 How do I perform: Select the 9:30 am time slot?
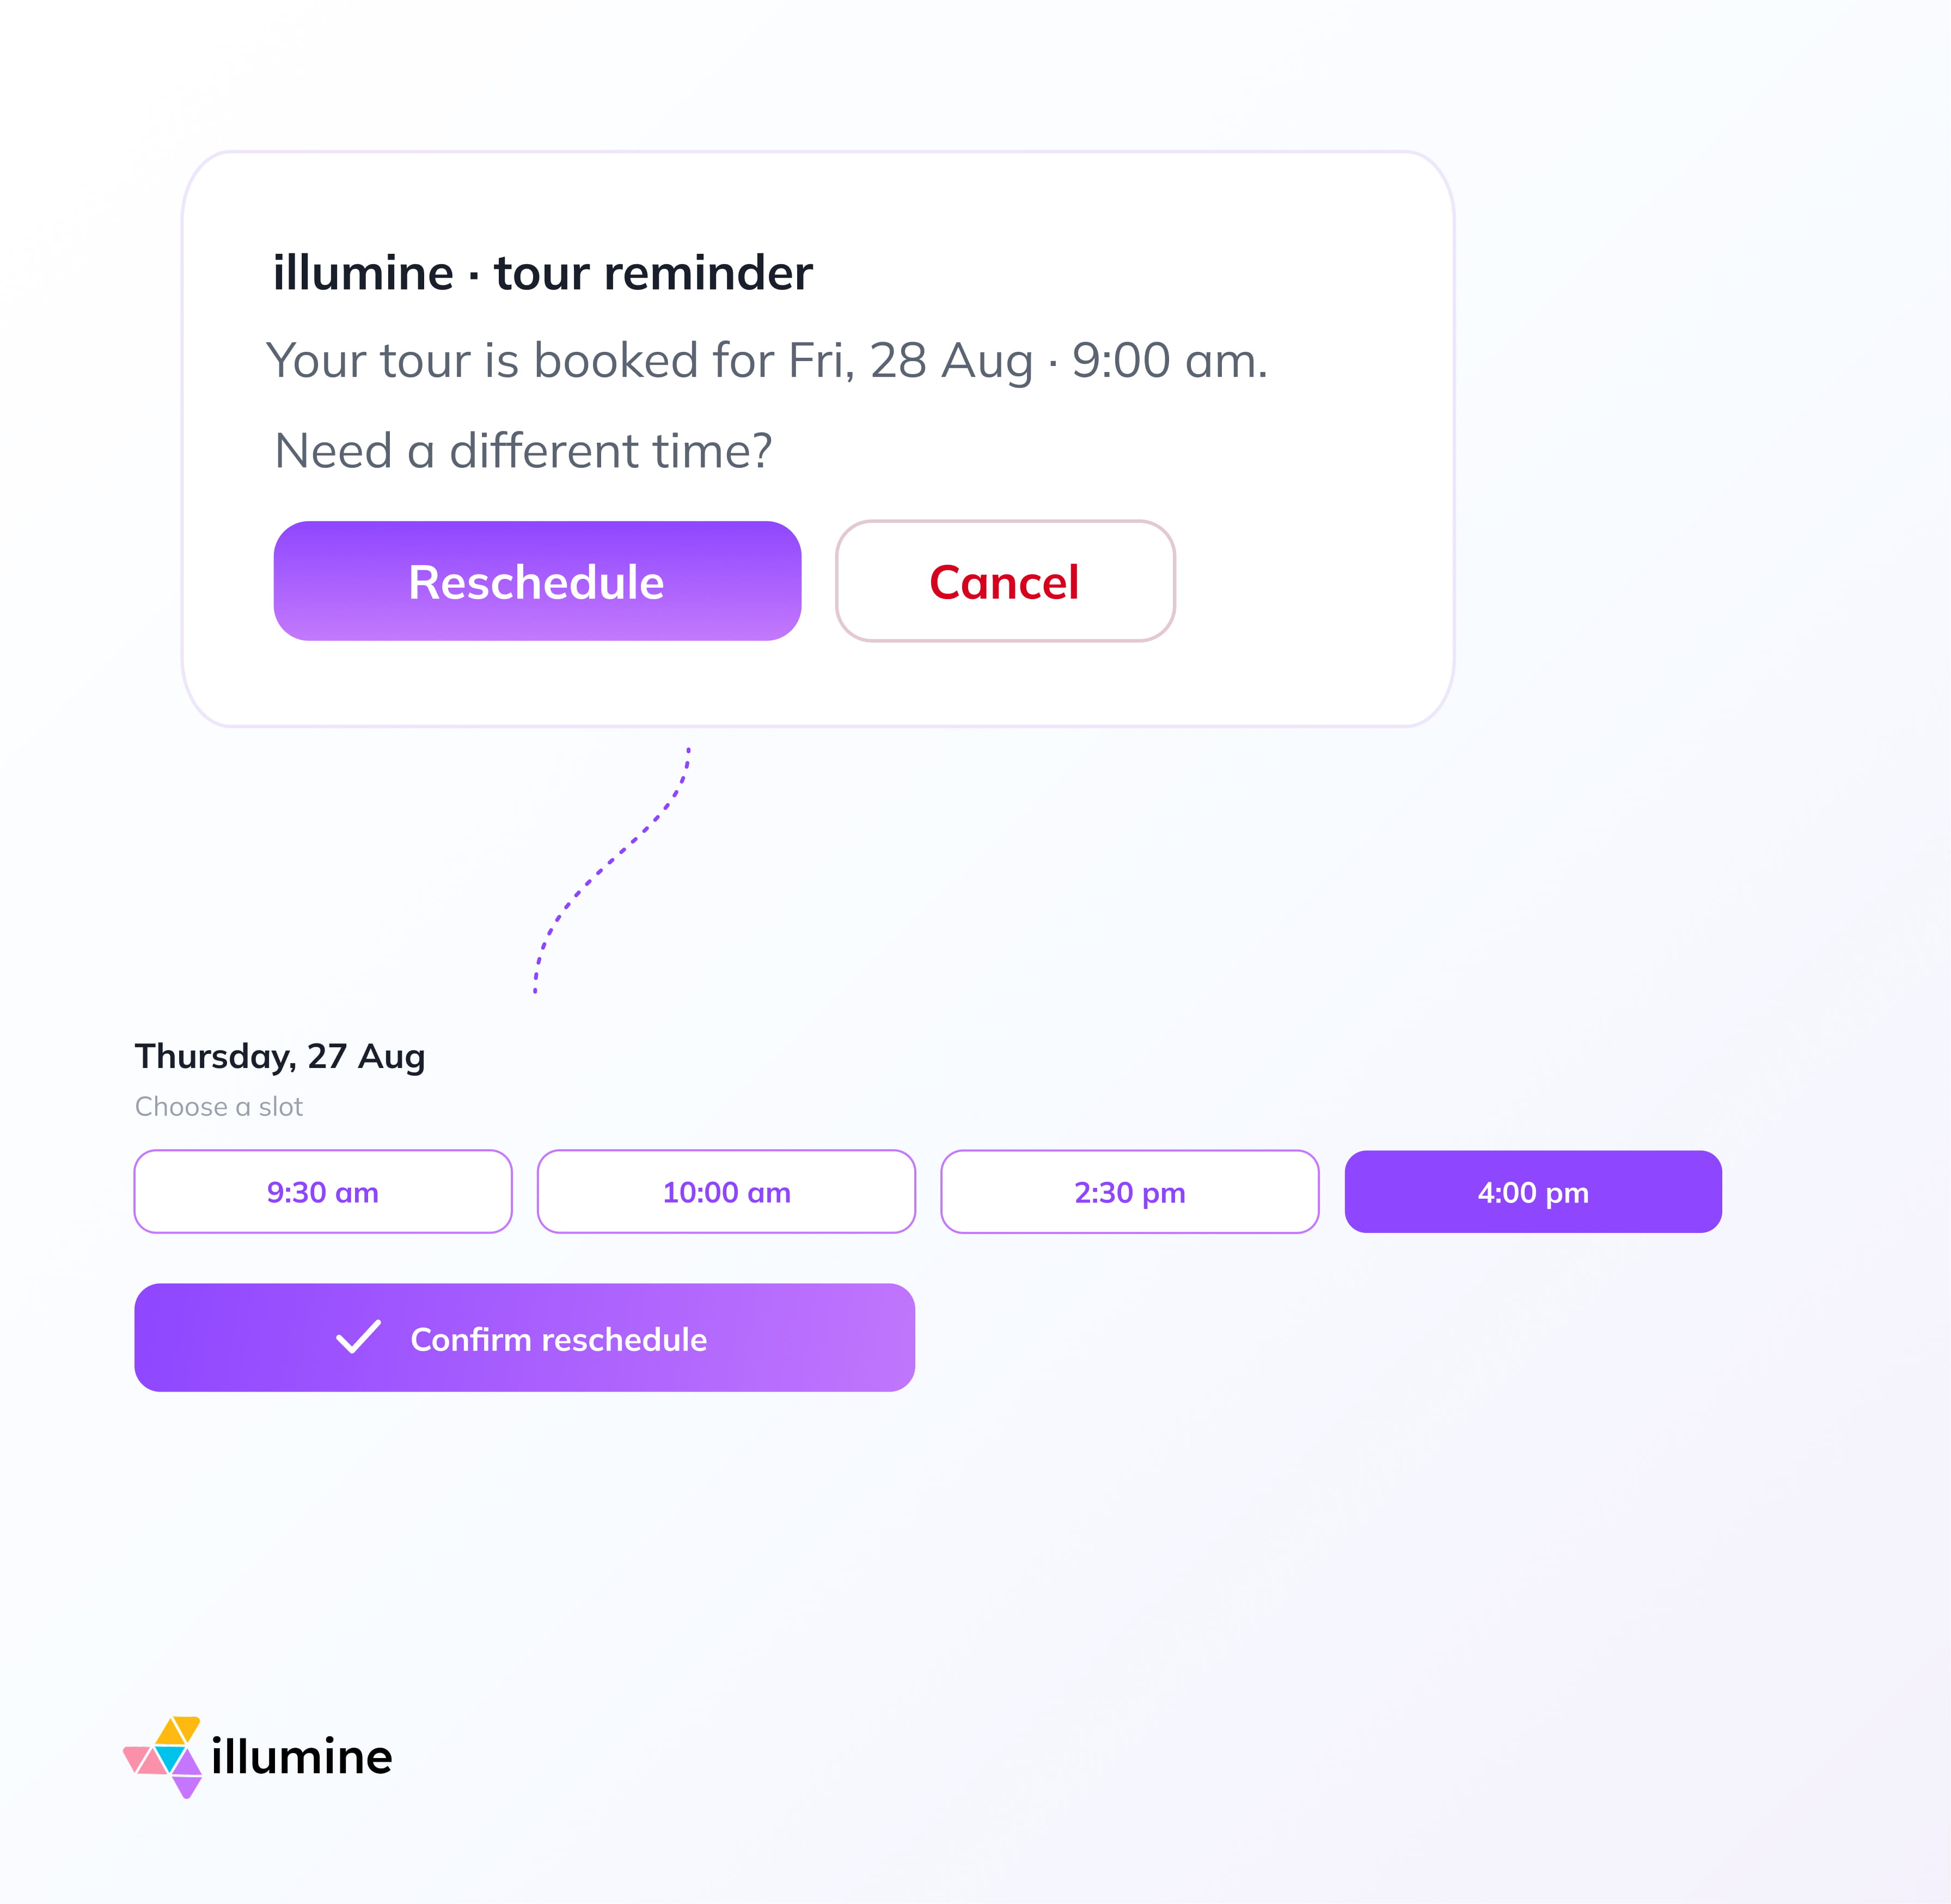coord(323,1192)
